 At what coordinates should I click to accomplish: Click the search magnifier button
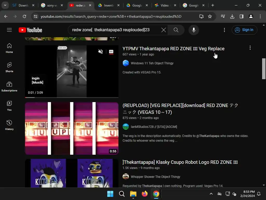(x=176, y=30)
